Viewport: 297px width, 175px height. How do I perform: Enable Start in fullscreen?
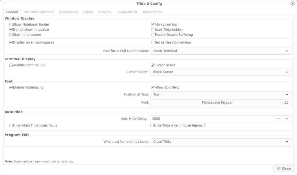pyautogui.click(x=11, y=35)
